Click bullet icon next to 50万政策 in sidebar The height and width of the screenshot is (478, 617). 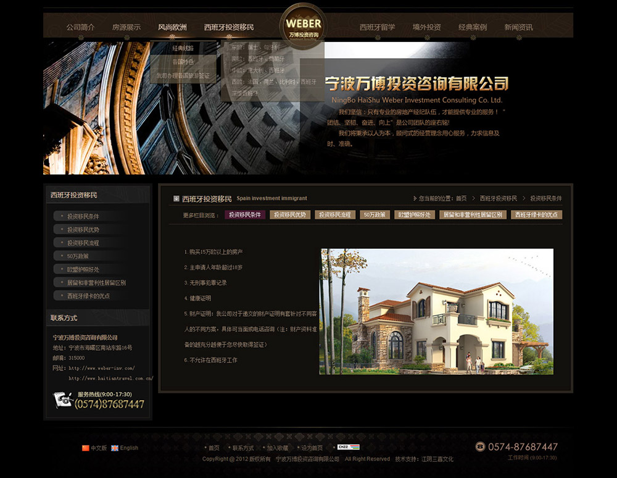click(61, 256)
